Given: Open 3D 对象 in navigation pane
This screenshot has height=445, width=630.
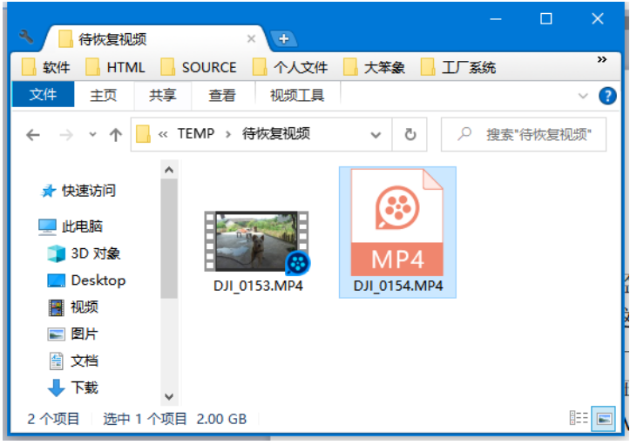Looking at the screenshot, I should coord(84,253).
